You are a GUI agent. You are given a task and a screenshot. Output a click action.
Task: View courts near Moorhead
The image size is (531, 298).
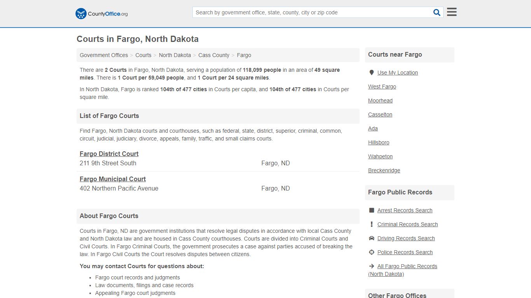click(380, 100)
